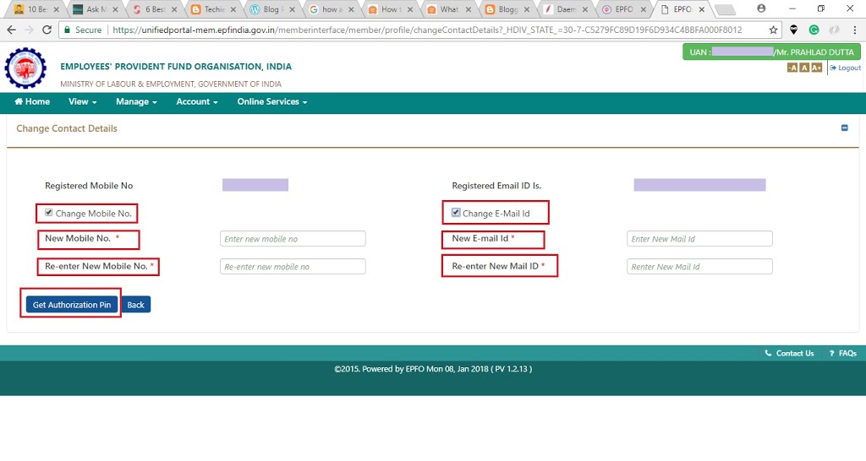
Task: Open the FAQs link
Action: click(x=843, y=353)
